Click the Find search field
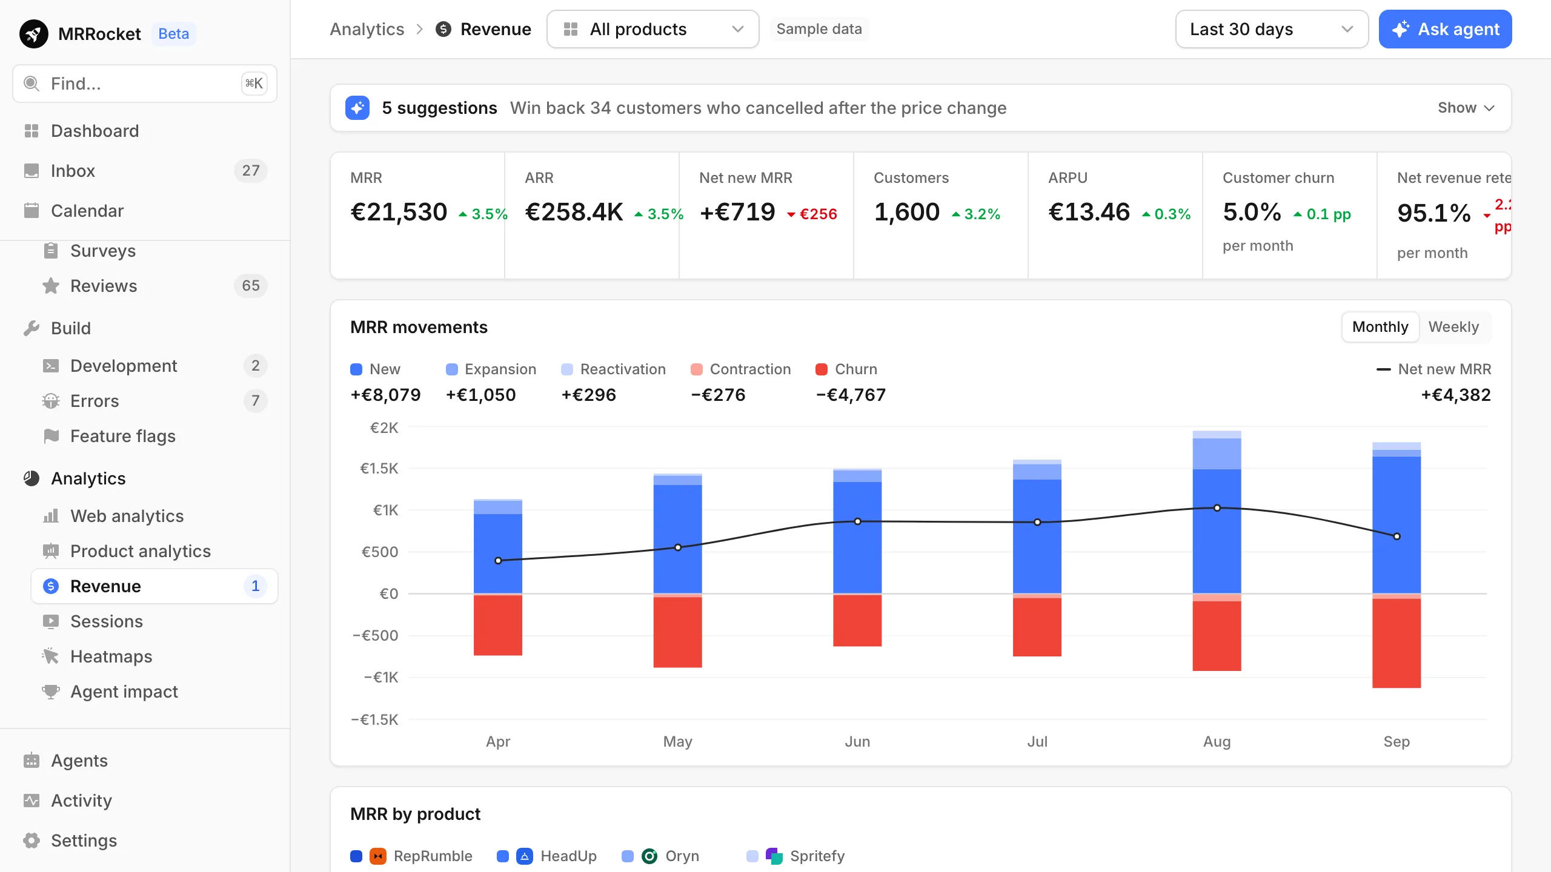Screen dimensions: 1551x872 click(x=145, y=84)
